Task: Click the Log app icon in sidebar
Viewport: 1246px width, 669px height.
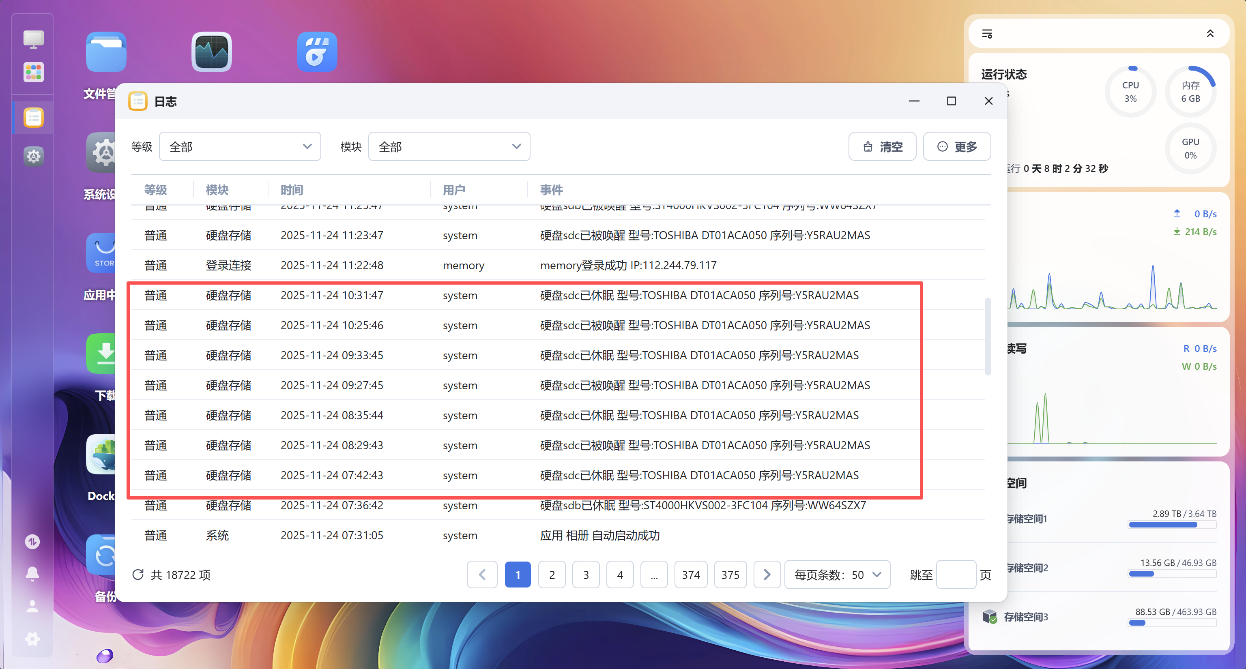Action: pos(33,118)
